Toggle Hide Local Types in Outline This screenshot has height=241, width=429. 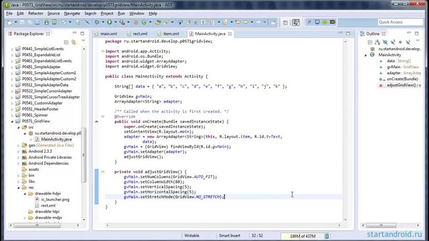click(408, 42)
